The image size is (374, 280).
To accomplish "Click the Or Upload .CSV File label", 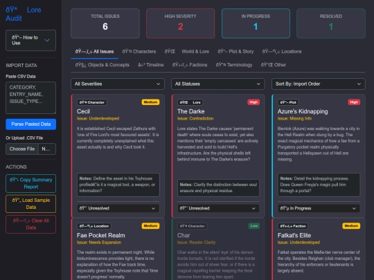I will tap(24, 138).
